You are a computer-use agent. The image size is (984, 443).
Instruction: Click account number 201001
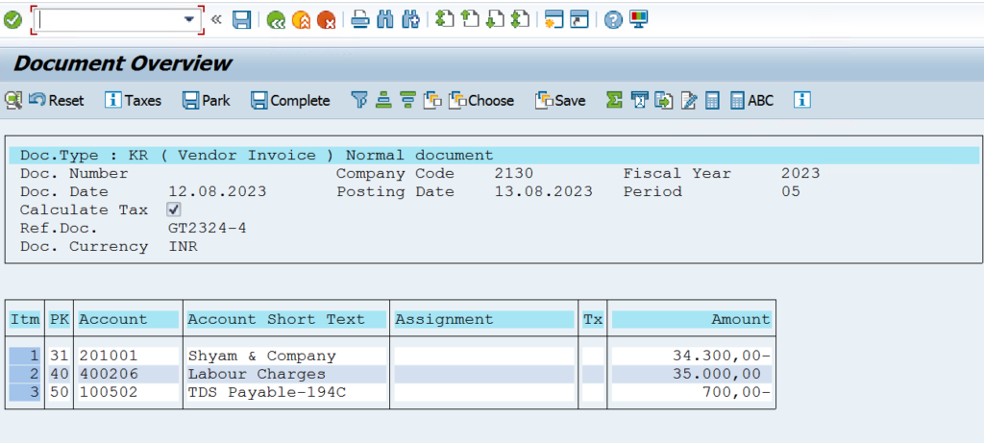coord(108,356)
